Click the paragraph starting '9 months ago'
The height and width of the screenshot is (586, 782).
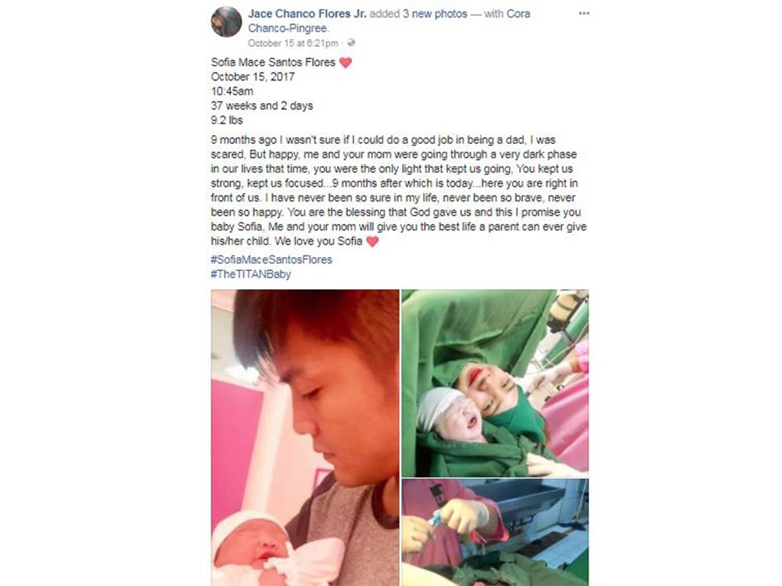point(399,191)
